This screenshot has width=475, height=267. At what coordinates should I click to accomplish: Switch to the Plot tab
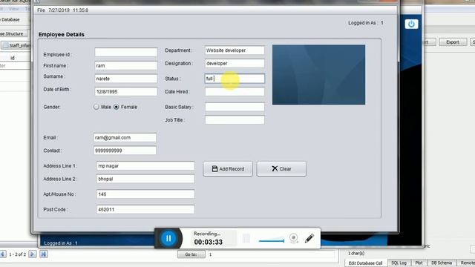tap(419, 263)
